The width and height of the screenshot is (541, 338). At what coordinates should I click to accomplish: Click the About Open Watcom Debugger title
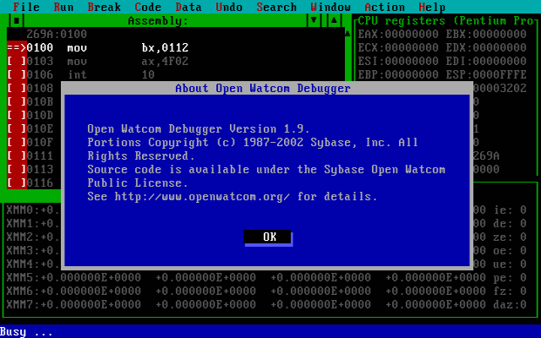(263, 88)
